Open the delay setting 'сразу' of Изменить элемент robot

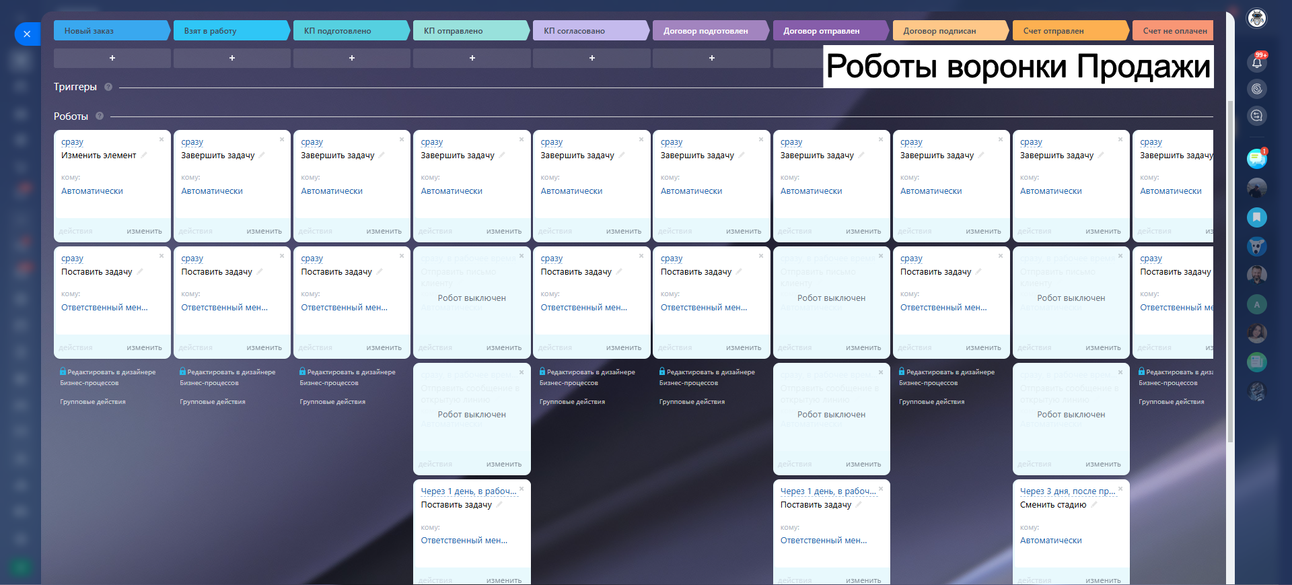72,142
